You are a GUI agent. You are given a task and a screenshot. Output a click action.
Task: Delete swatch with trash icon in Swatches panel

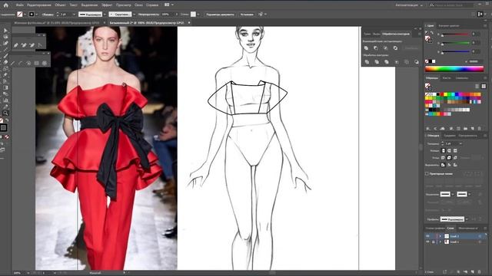pyautogui.click(x=479, y=129)
